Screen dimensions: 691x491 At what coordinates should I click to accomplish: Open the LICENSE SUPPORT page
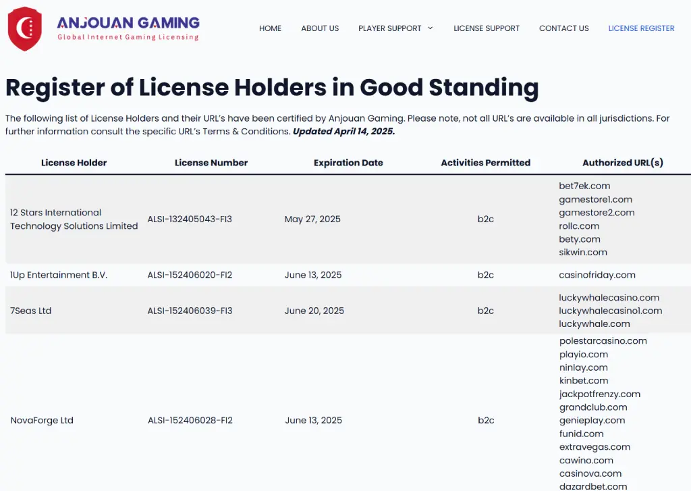coord(487,28)
